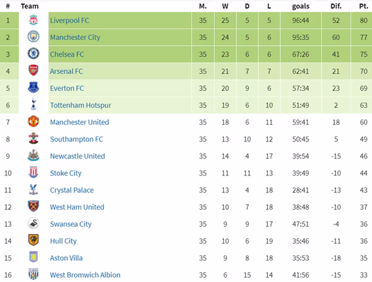Open the Stoke City team link
This screenshot has height=282, width=372.
pos(66,173)
